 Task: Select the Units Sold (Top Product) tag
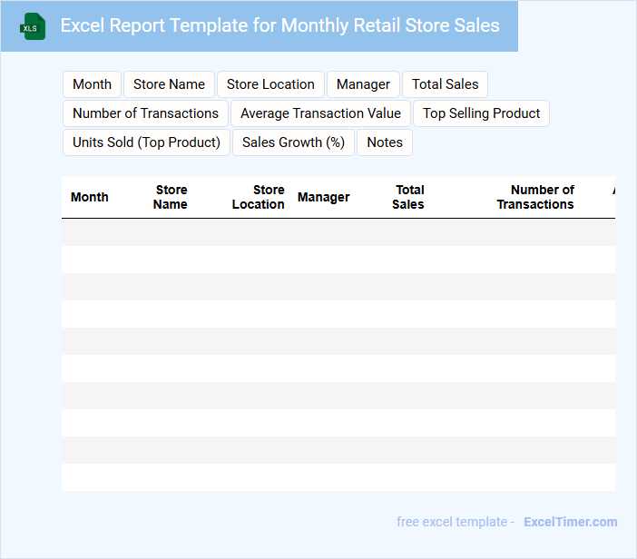pyautogui.click(x=146, y=142)
